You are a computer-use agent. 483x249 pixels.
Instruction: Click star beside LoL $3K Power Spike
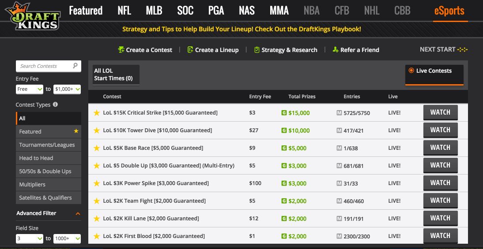point(97,183)
